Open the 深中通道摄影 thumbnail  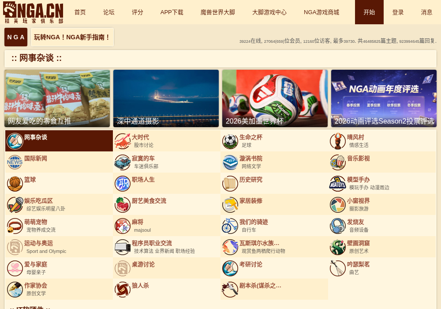(x=166, y=98)
